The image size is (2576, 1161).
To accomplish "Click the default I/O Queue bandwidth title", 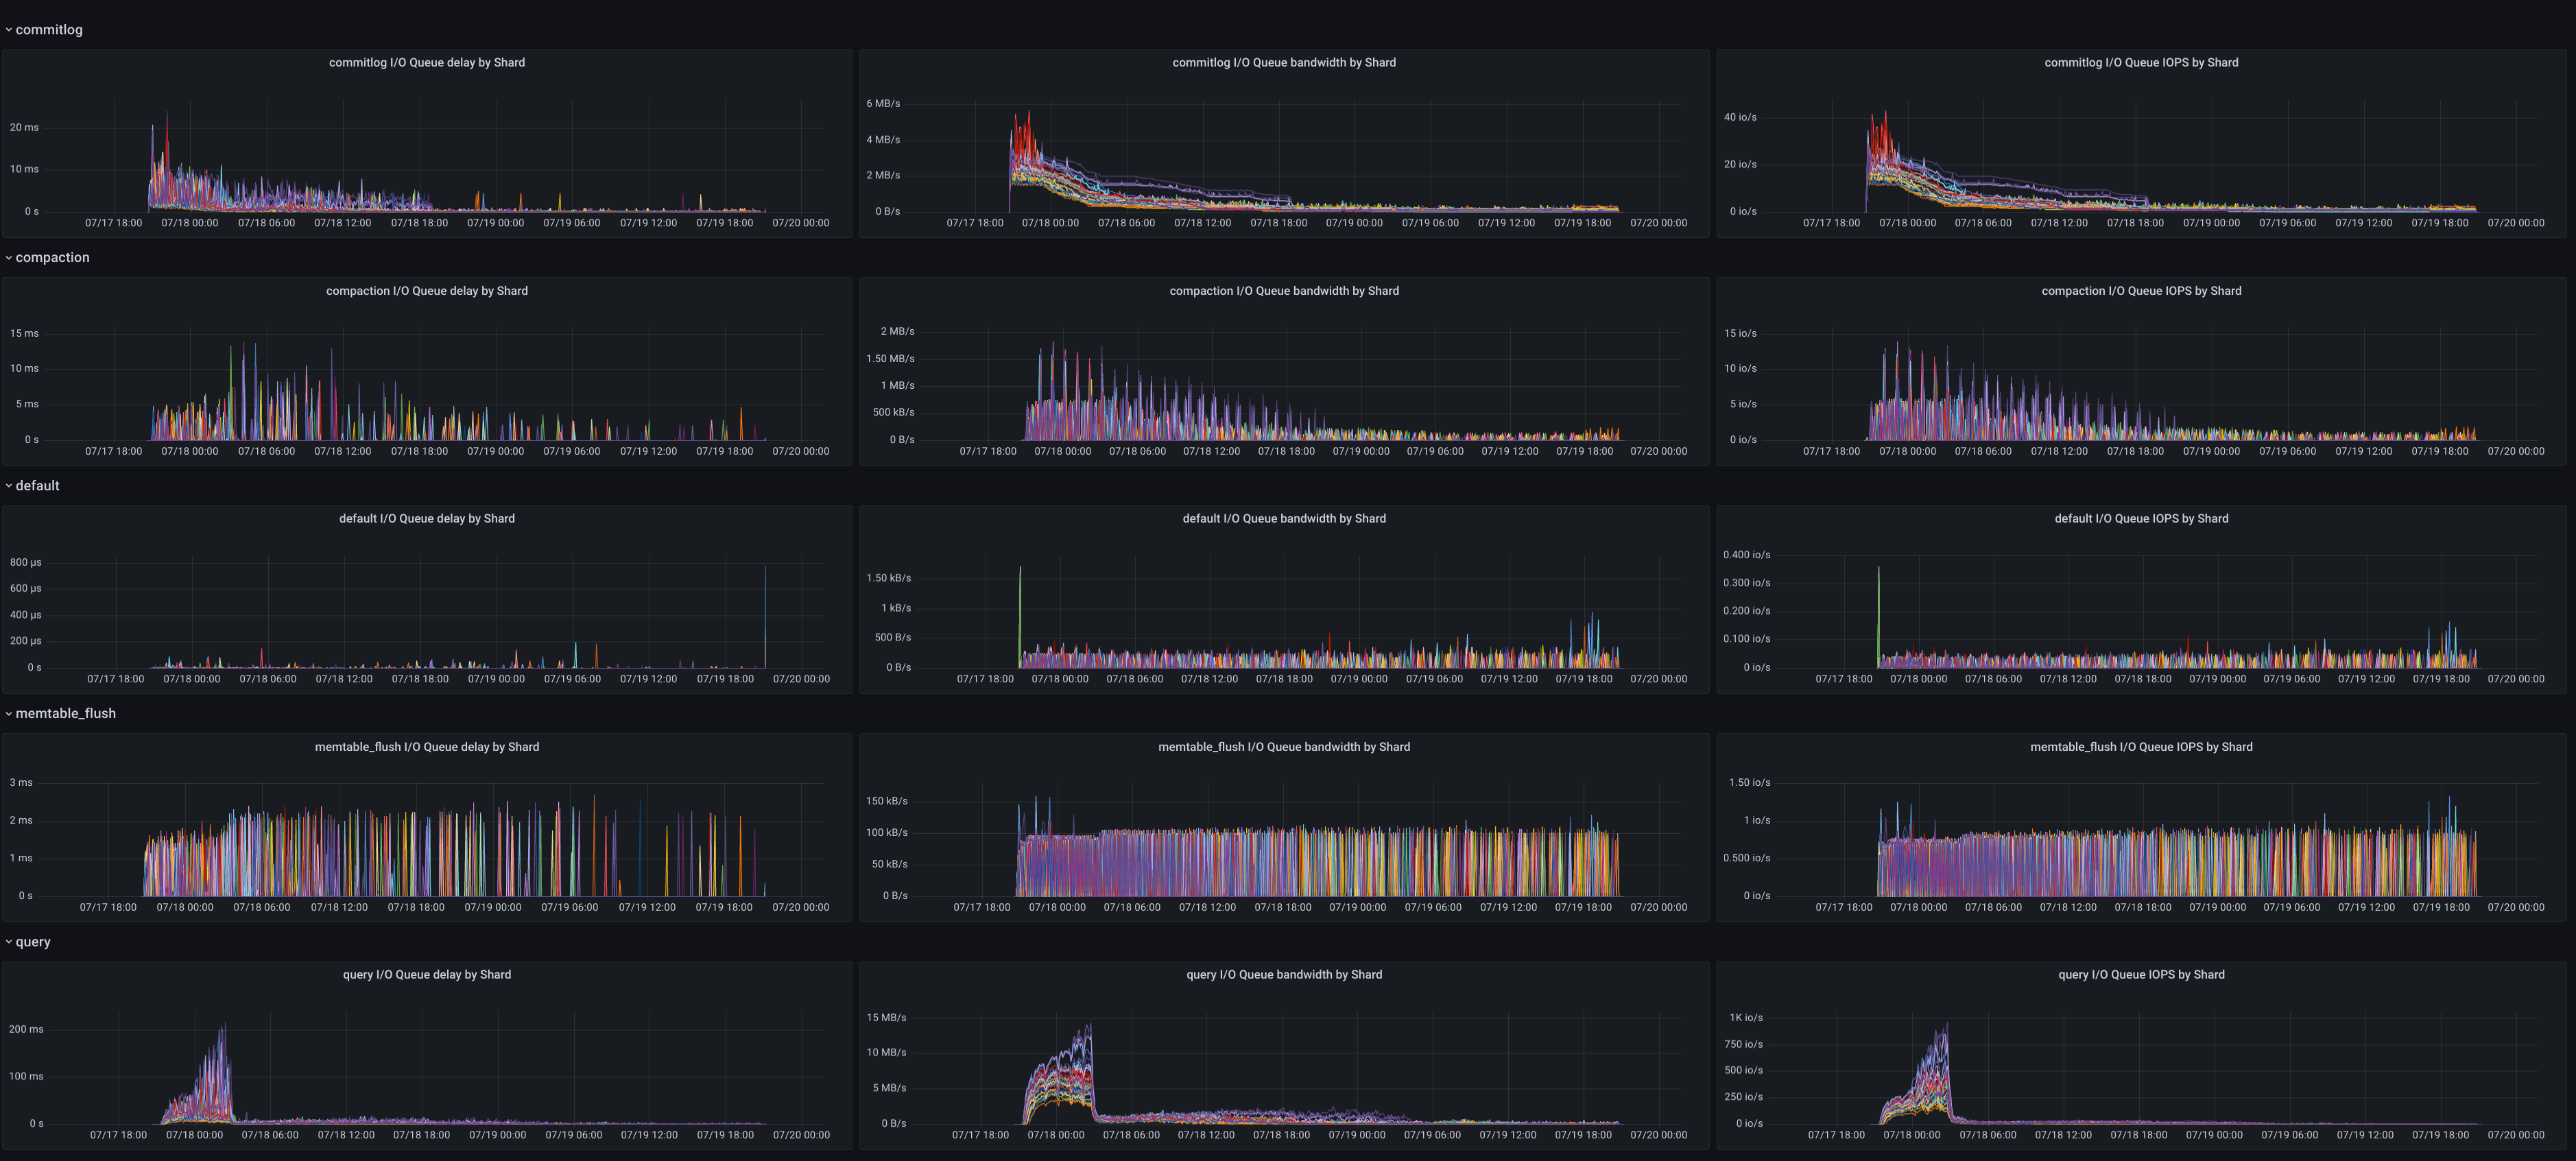I will (1283, 518).
